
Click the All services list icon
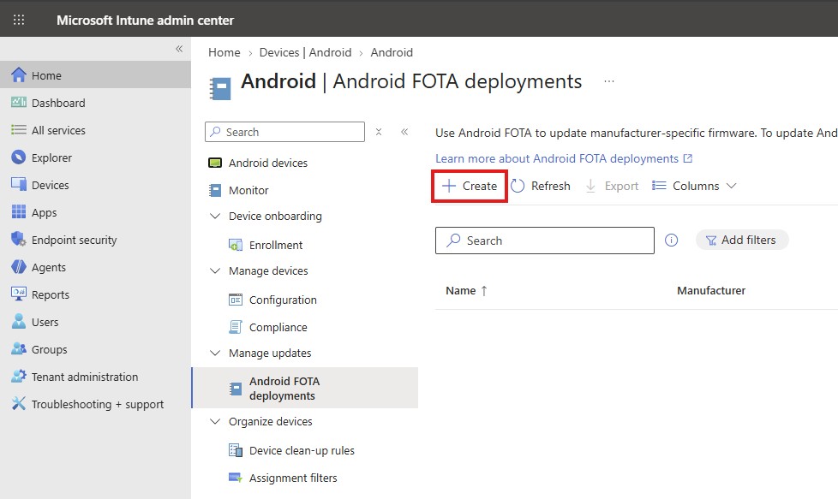(x=19, y=130)
